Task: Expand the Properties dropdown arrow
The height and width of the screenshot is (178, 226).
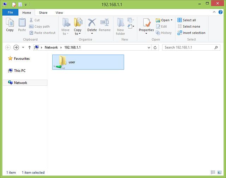Action: (x=146, y=34)
